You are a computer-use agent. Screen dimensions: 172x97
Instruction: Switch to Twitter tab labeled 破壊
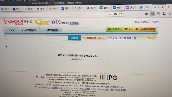coord(41,9)
